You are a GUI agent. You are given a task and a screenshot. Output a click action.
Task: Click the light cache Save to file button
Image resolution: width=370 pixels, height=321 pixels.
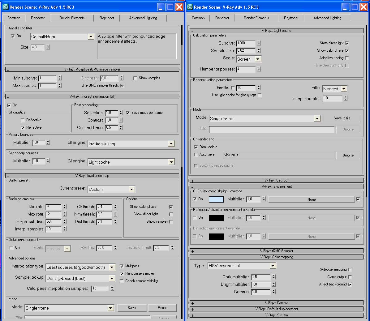pos(342,118)
